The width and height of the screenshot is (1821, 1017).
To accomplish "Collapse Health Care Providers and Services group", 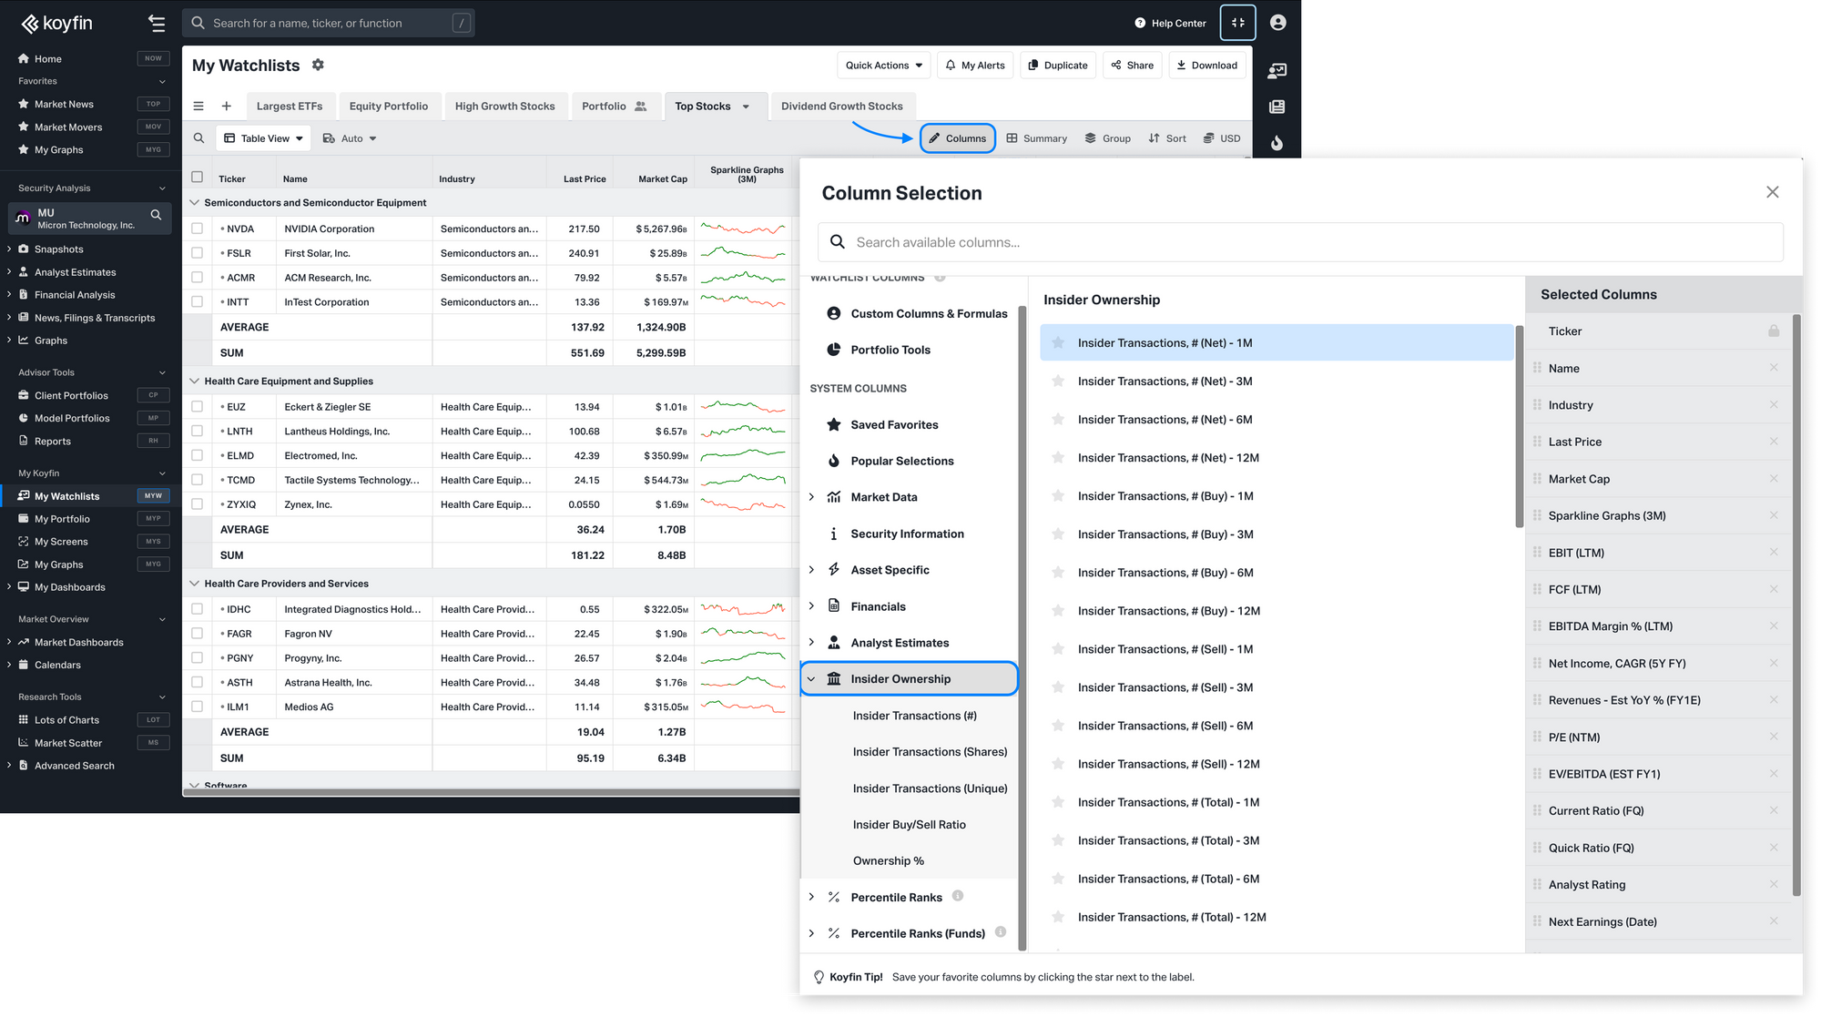I will tap(194, 584).
